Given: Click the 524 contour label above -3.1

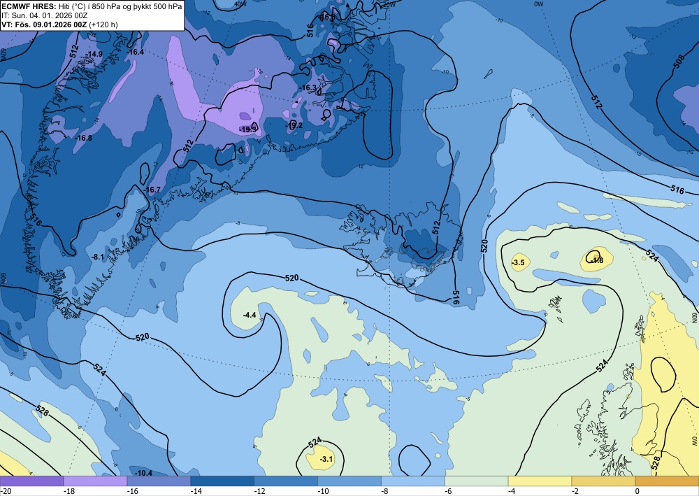Looking at the screenshot, I should coord(315,442).
